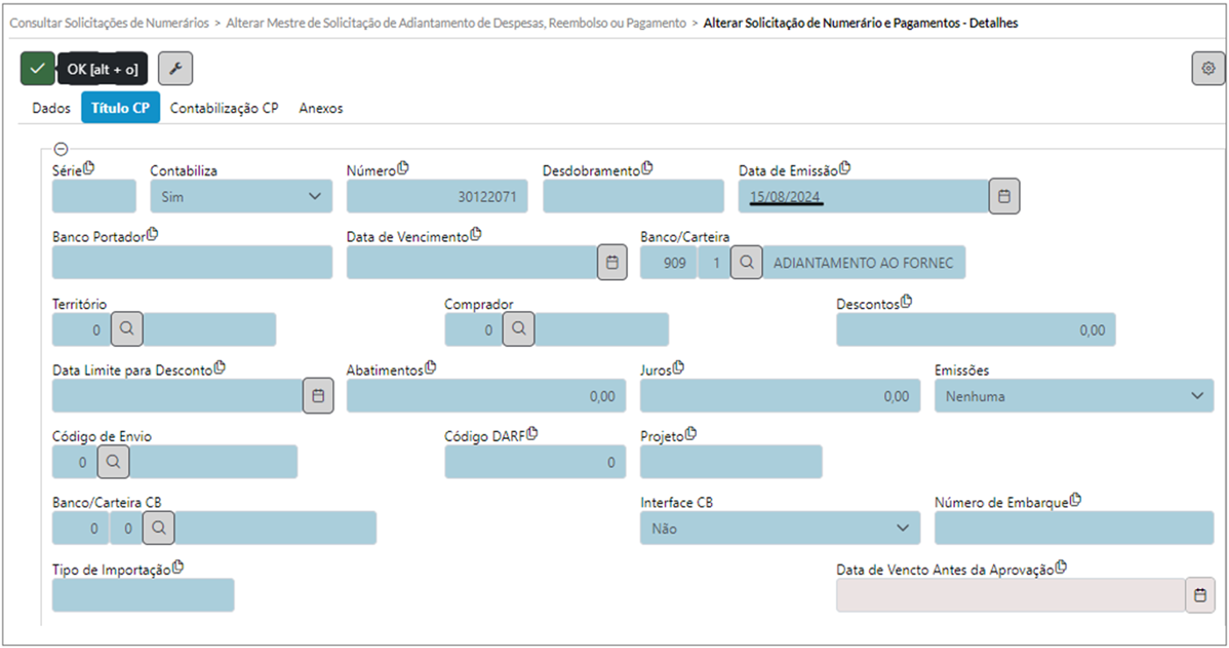
Task: Click the wrench tools icon
Action: (176, 68)
